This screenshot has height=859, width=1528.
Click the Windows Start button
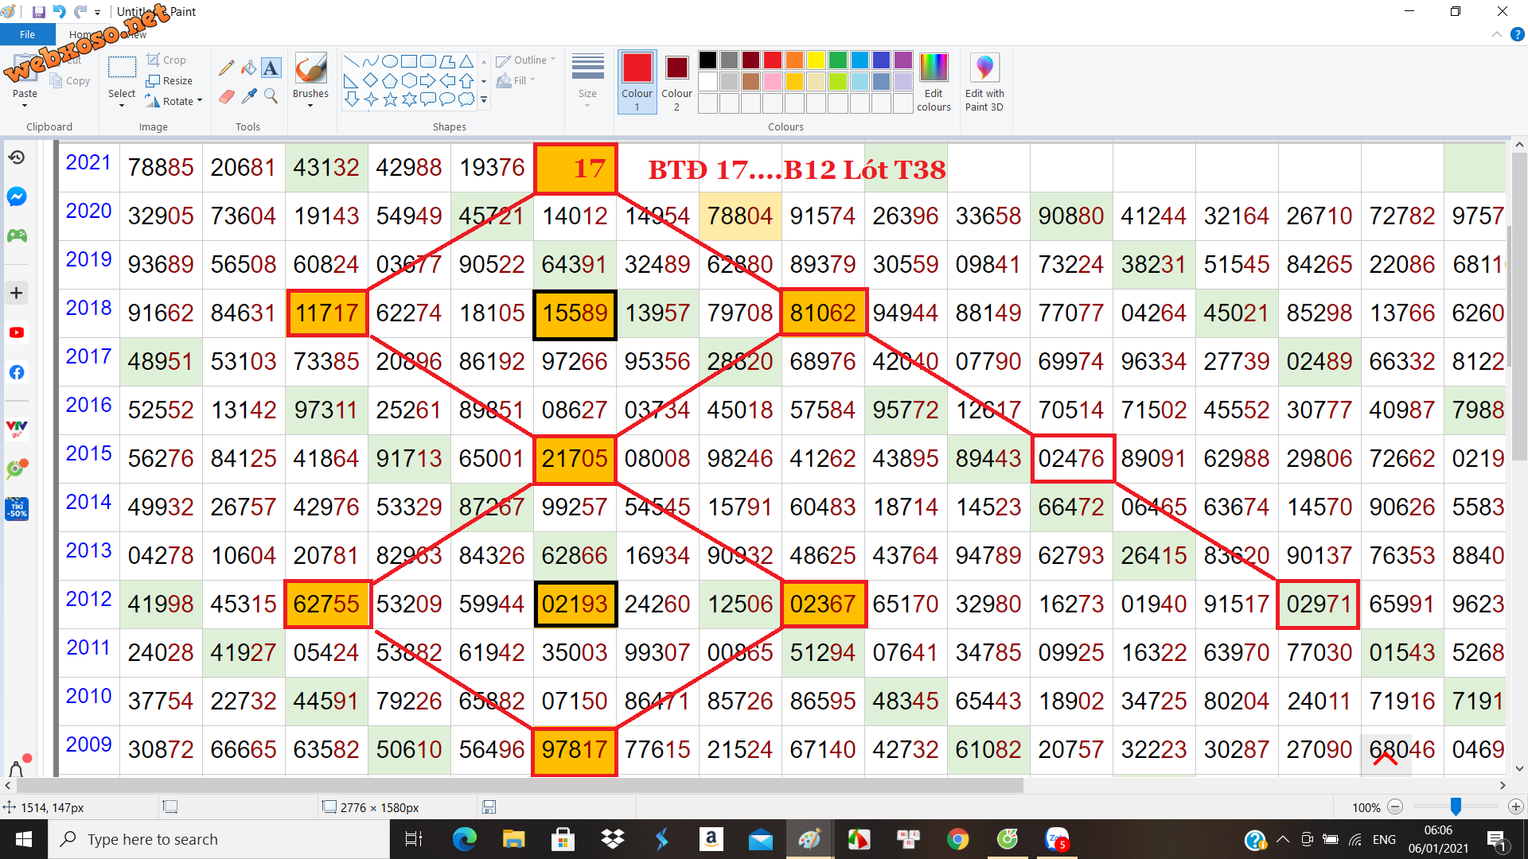click(24, 839)
